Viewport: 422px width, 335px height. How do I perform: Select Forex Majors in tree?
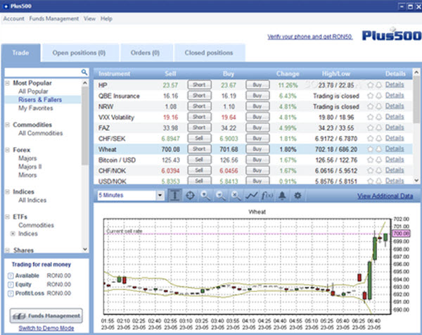click(27, 158)
